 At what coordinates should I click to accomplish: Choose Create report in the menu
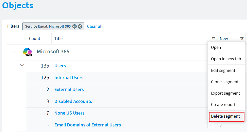tap(226, 105)
